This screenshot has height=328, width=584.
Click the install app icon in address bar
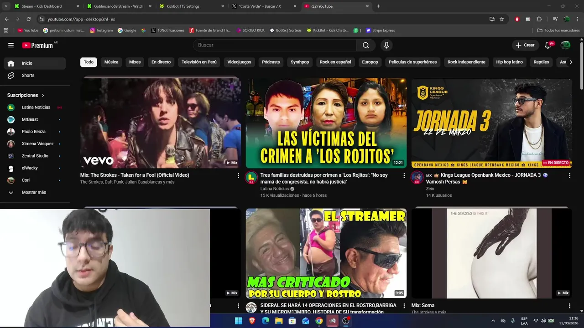(x=492, y=19)
